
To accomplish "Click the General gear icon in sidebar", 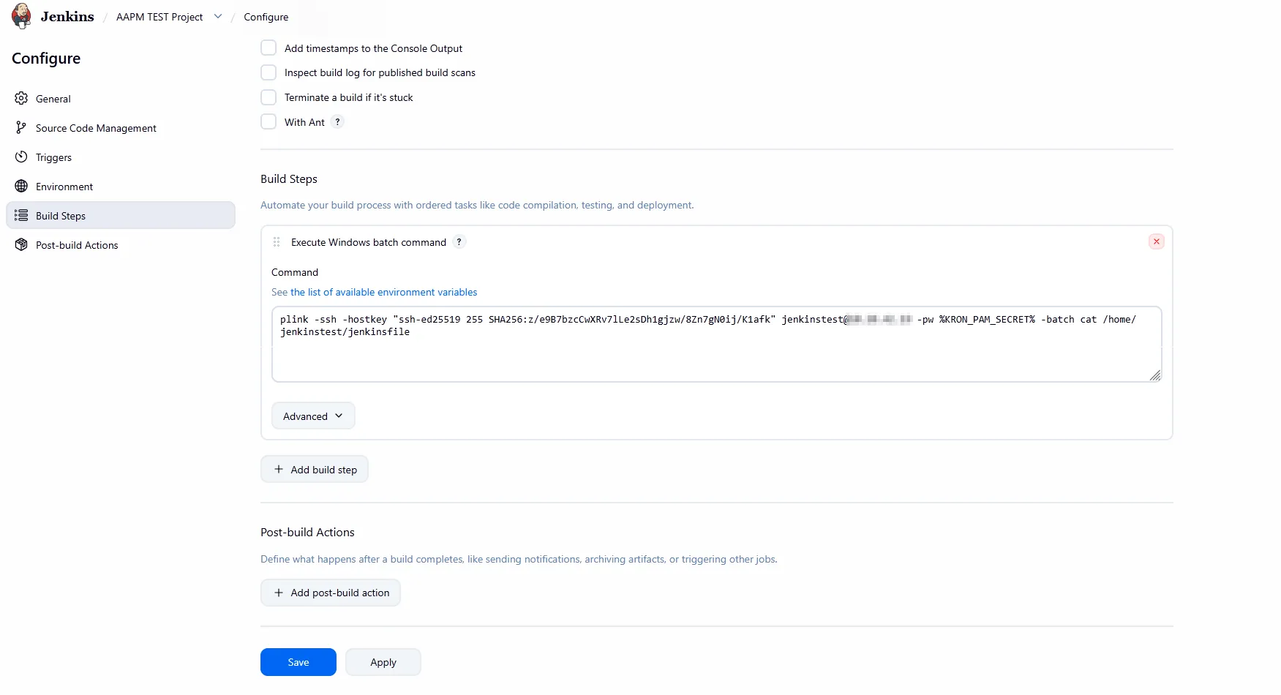I will click(x=21, y=98).
